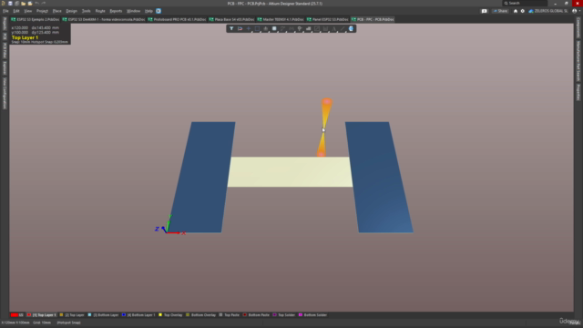Switch to Protoboard PRO PCB v0.1.PcbDoc tab

coord(177,19)
